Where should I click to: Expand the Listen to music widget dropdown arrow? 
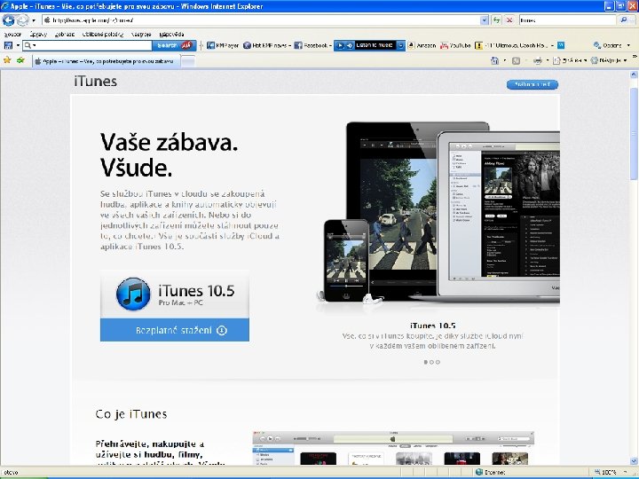click(401, 45)
